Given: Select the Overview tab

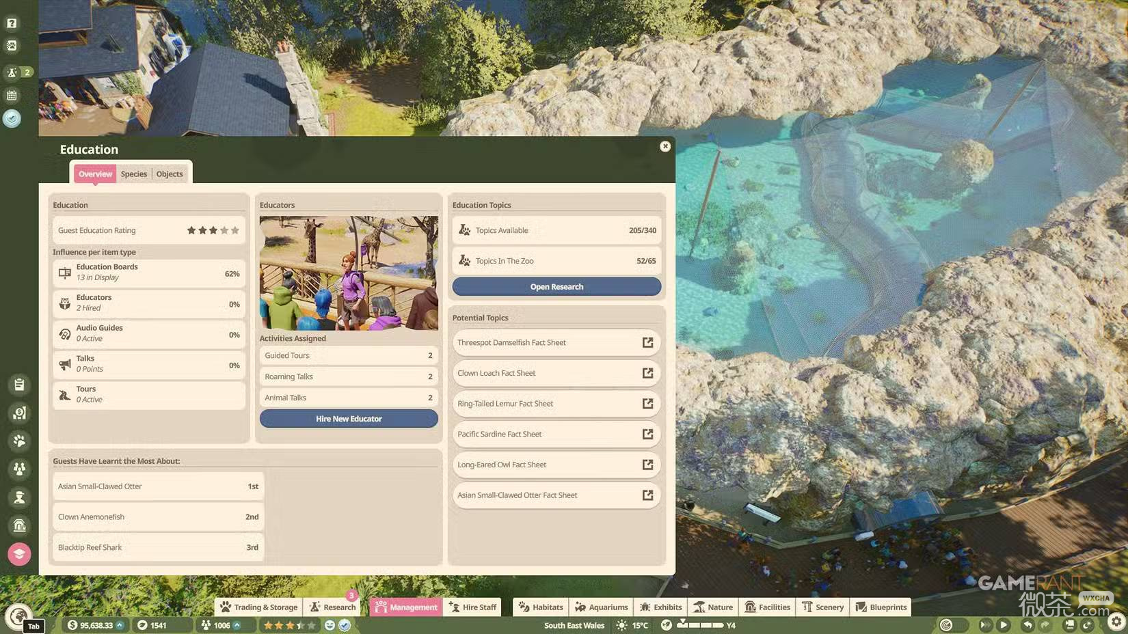Looking at the screenshot, I should click(95, 174).
